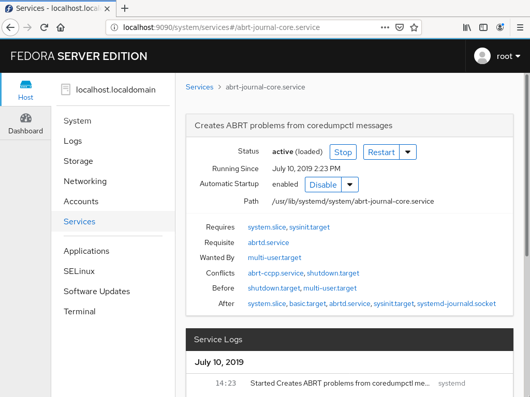The width and height of the screenshot is (530, 397).
Task: Open Applications in the sidebar
Action: (x=86, y=251)
